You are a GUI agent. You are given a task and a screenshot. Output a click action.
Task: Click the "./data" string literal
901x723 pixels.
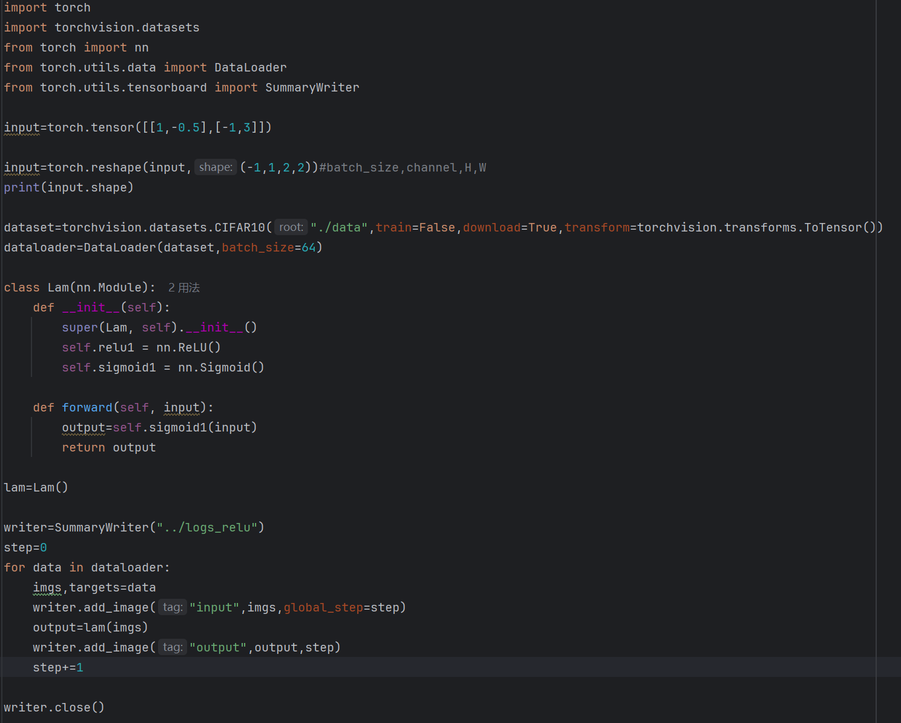coord(339,228)
